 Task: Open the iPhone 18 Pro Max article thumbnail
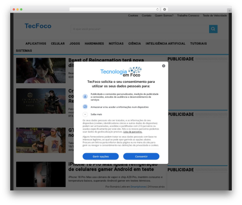41,174
